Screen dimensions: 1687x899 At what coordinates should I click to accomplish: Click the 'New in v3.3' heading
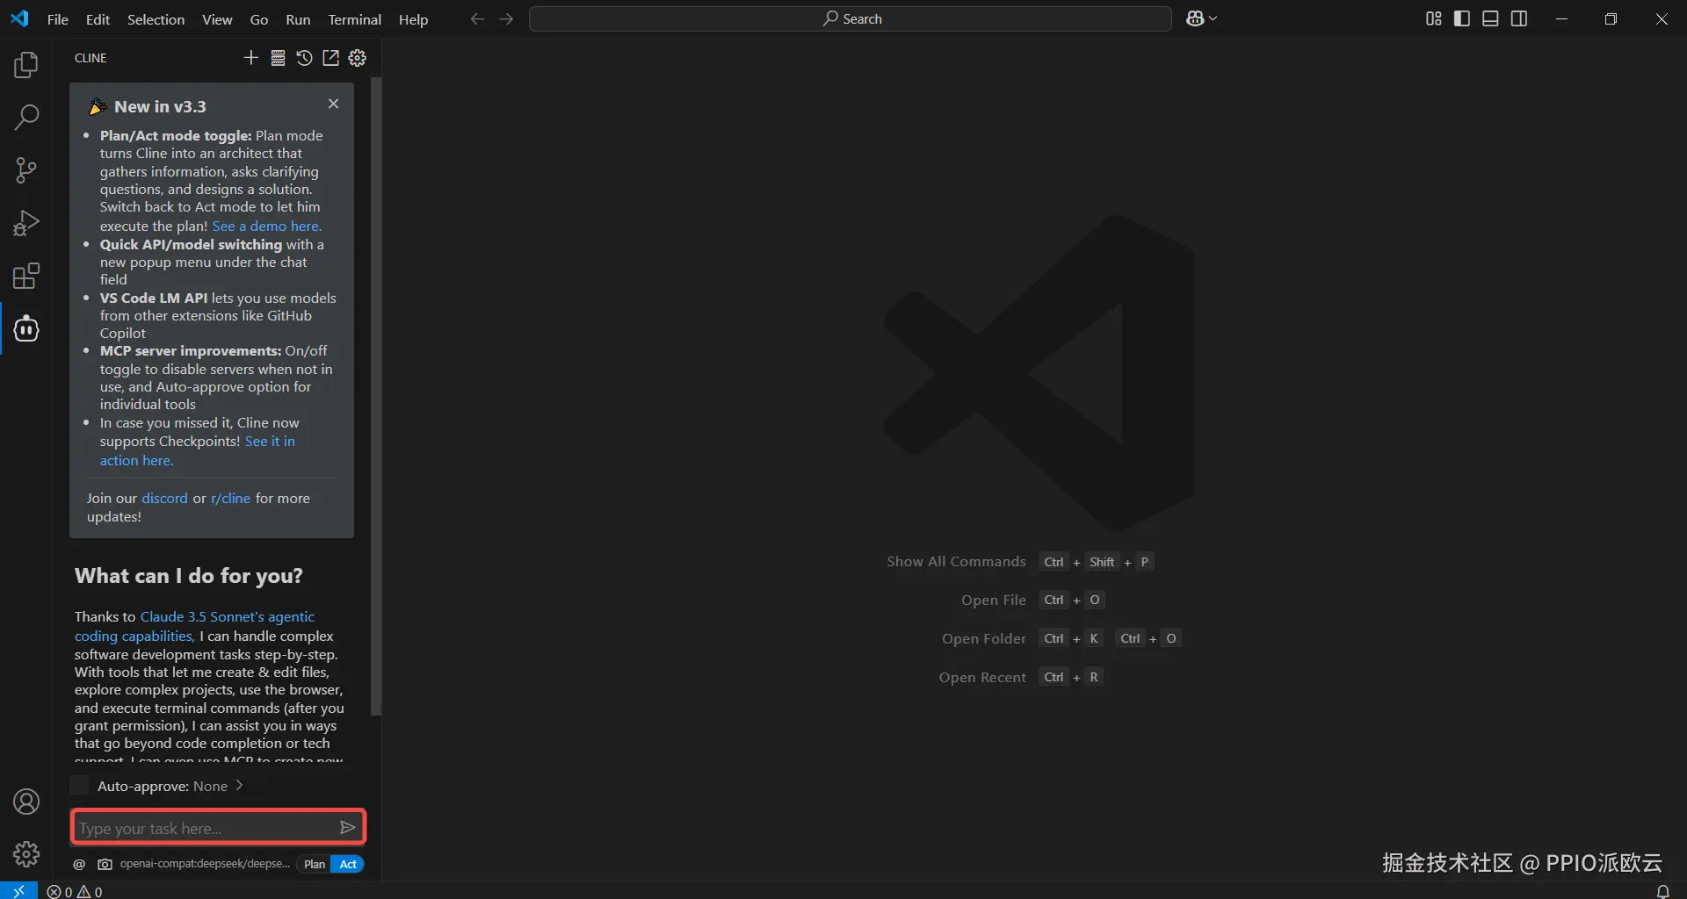(160, 106)
